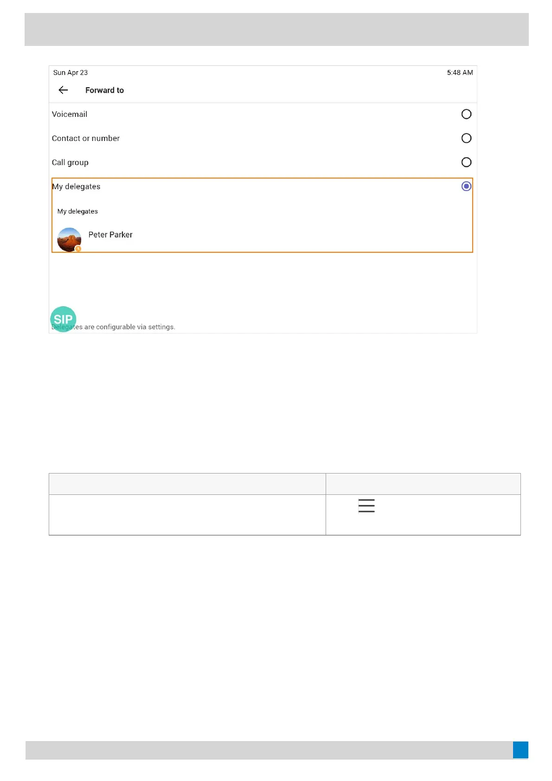
Task: Click the small My delegates subheading
Action: pyautogui.click(x=77, y=211)
